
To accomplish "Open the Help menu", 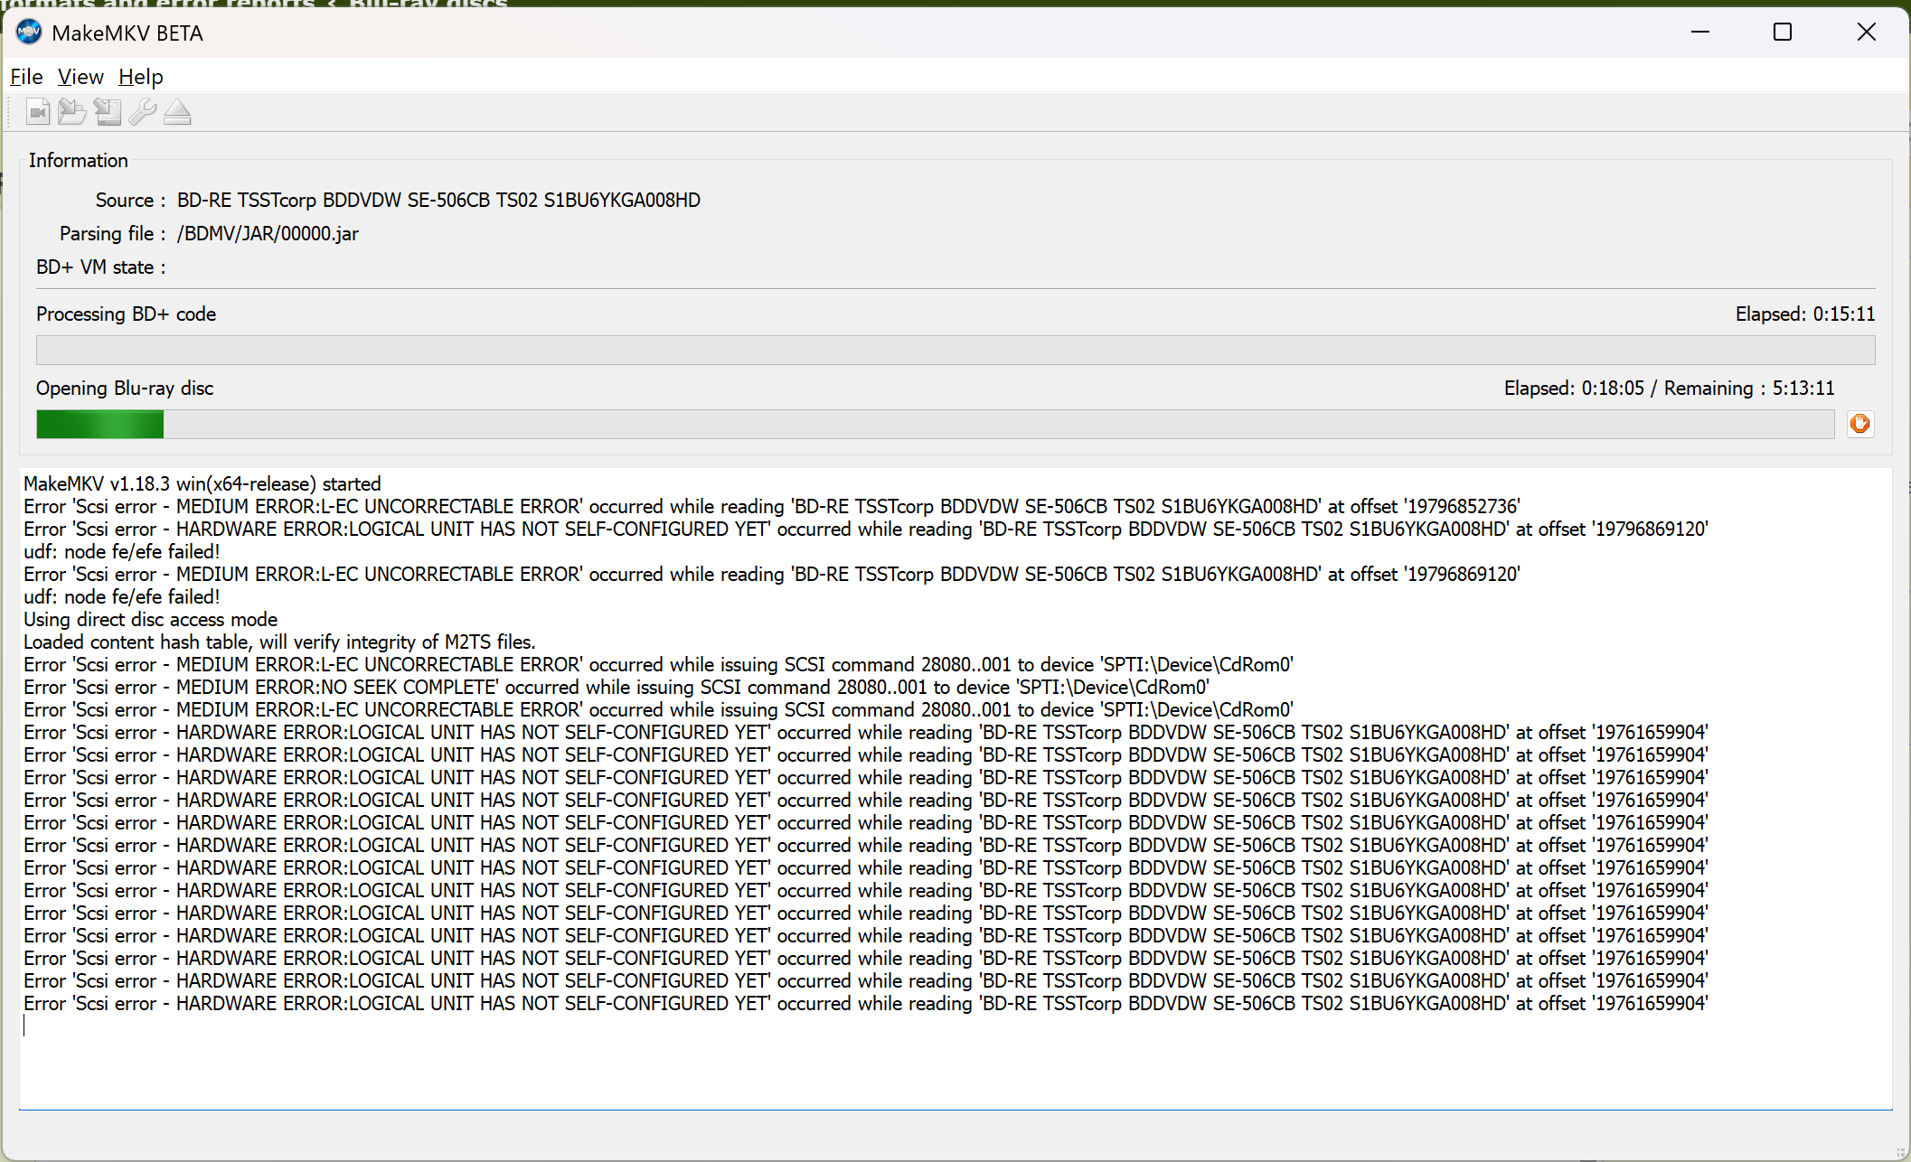I will 141,77.
